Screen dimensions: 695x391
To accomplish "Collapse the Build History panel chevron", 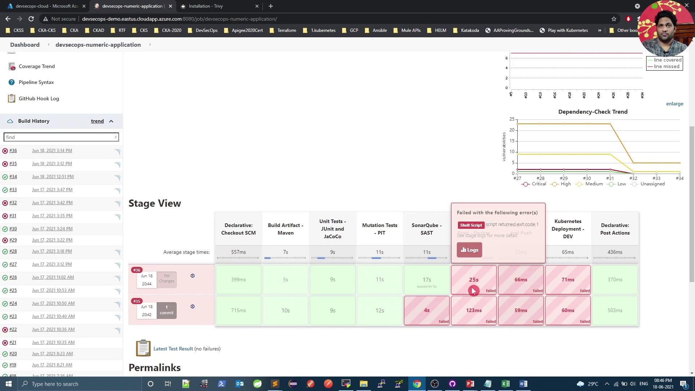I will pyautogui.click(x=111, y=121).
